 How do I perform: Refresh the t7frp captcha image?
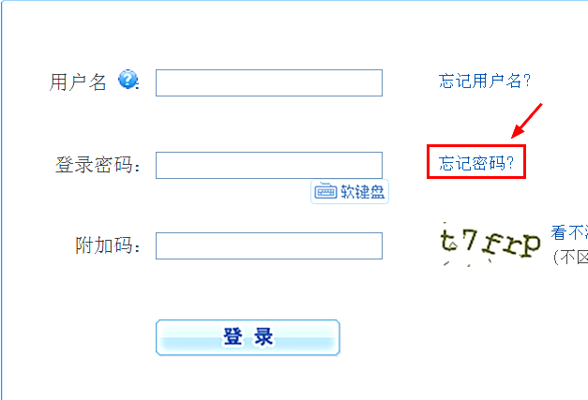tap(490, 243)
